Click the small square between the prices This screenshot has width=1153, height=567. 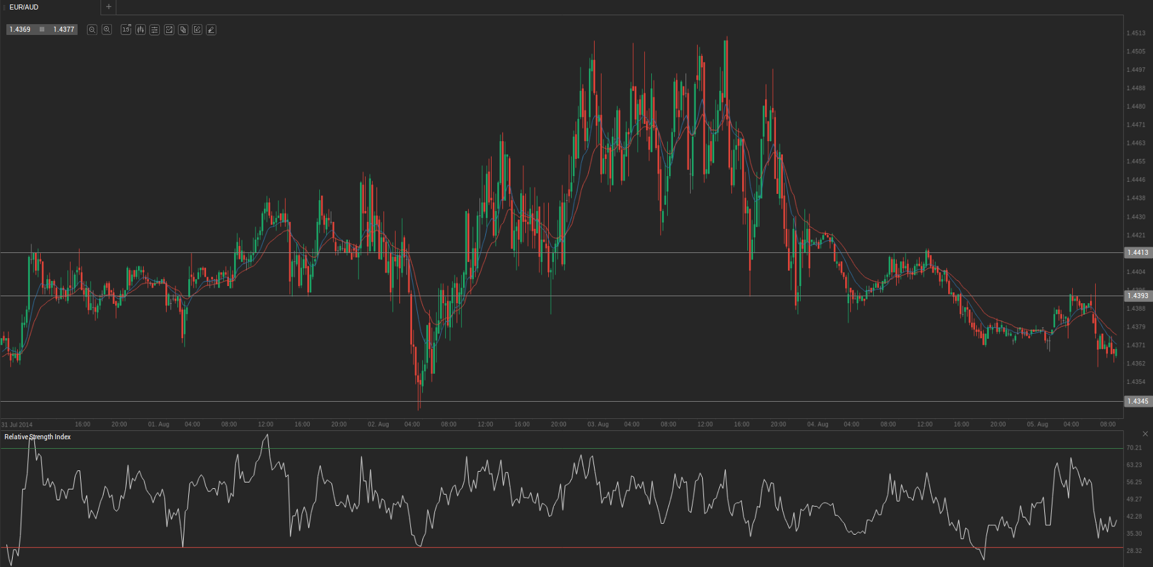(x=42, y=30)
